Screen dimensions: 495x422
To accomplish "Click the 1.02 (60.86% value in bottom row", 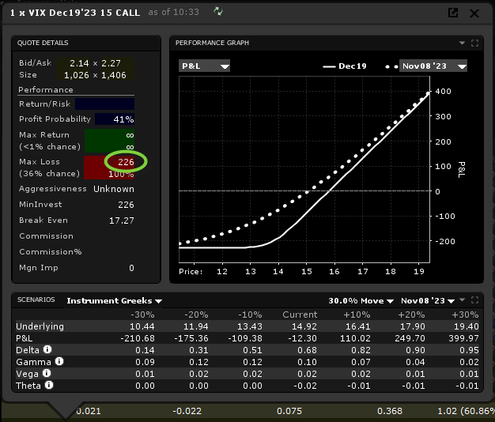I will 466,411.
